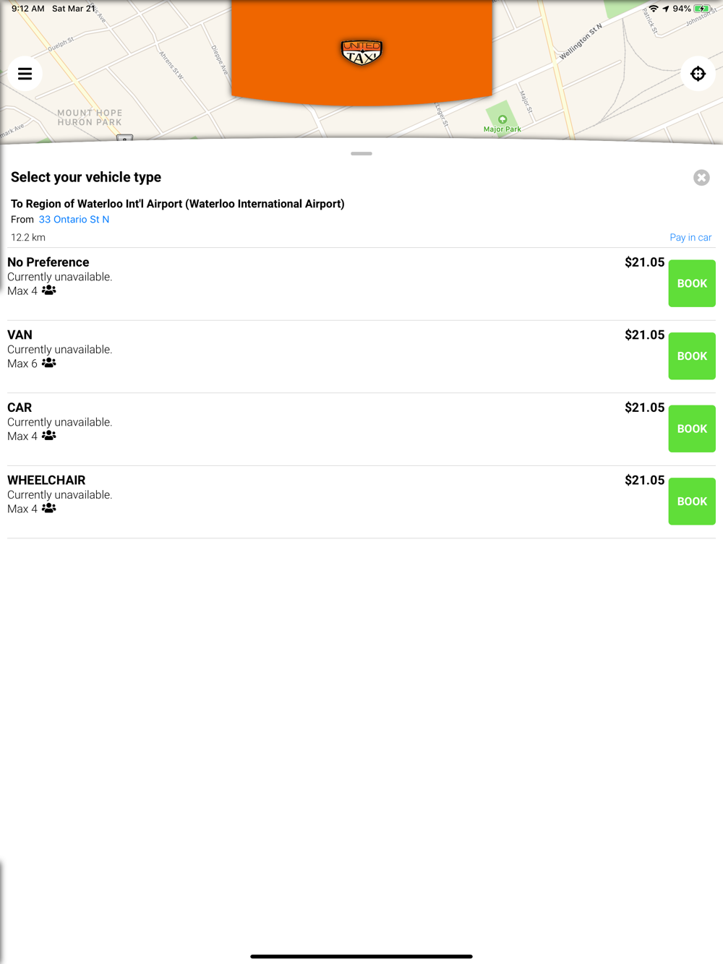Tap the battery indicator in status bar
The width and height of the screenshot is (723, 964).
(701, 9)
